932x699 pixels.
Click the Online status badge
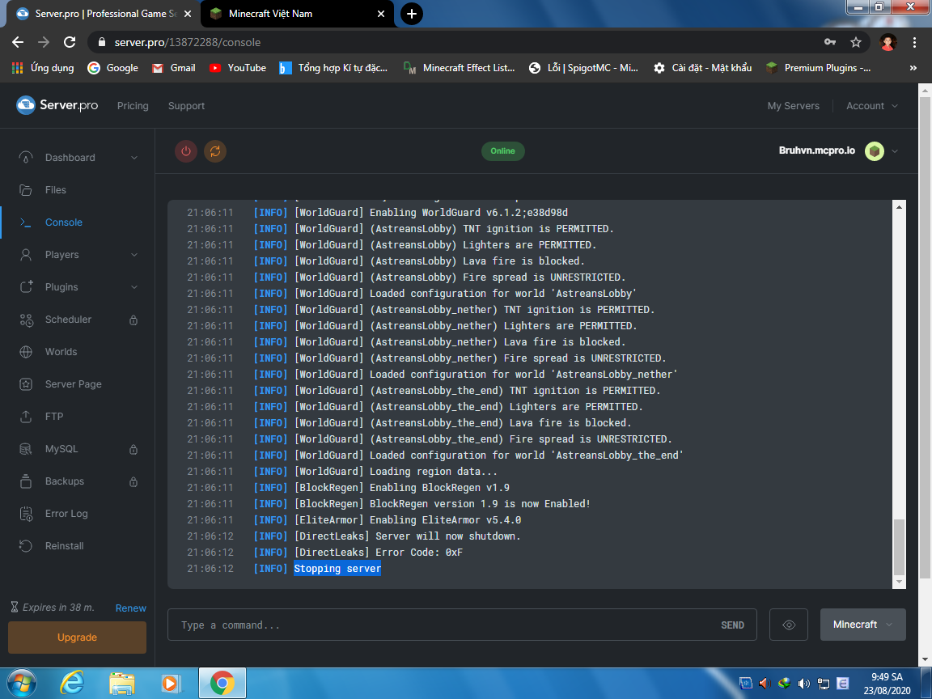pyautogui.click(x=503, y=151)
